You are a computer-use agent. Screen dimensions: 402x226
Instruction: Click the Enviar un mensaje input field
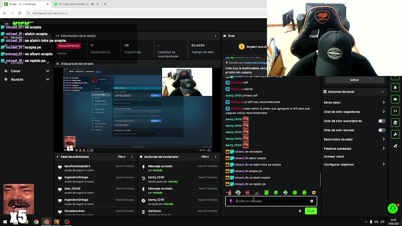click(271, 201)
